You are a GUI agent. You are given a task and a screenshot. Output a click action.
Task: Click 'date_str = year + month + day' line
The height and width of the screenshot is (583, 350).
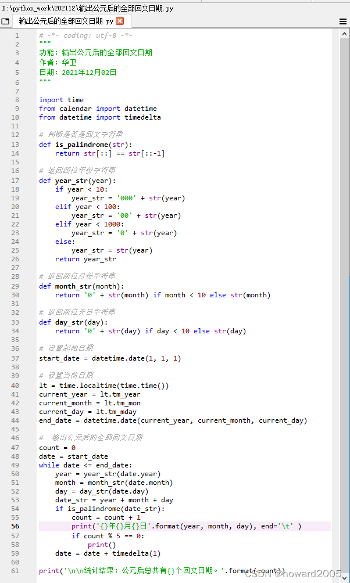pos(114,500)
